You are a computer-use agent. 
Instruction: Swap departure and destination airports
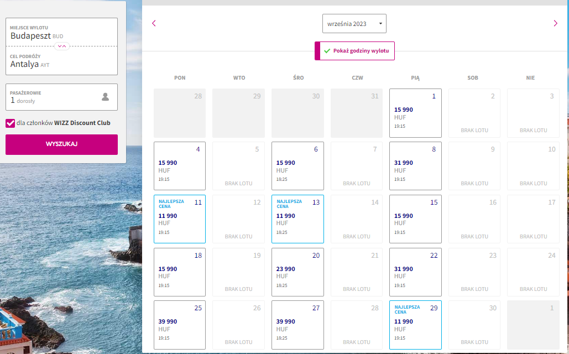coord(62,46)
